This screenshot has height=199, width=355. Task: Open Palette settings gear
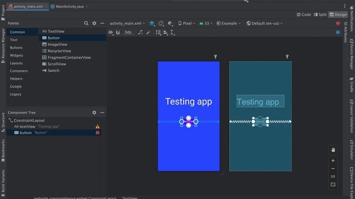click(94, 23)
